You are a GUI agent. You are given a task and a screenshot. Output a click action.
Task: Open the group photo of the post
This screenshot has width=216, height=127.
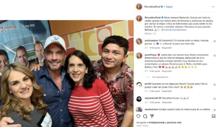tap(67, 73)
